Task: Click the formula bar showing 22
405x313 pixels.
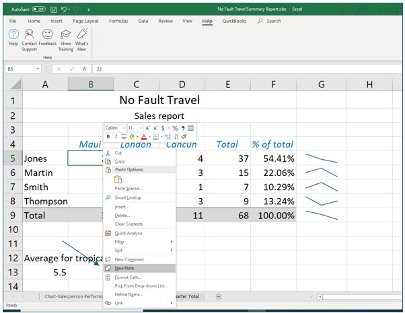Action: click(x=247, y=69)
